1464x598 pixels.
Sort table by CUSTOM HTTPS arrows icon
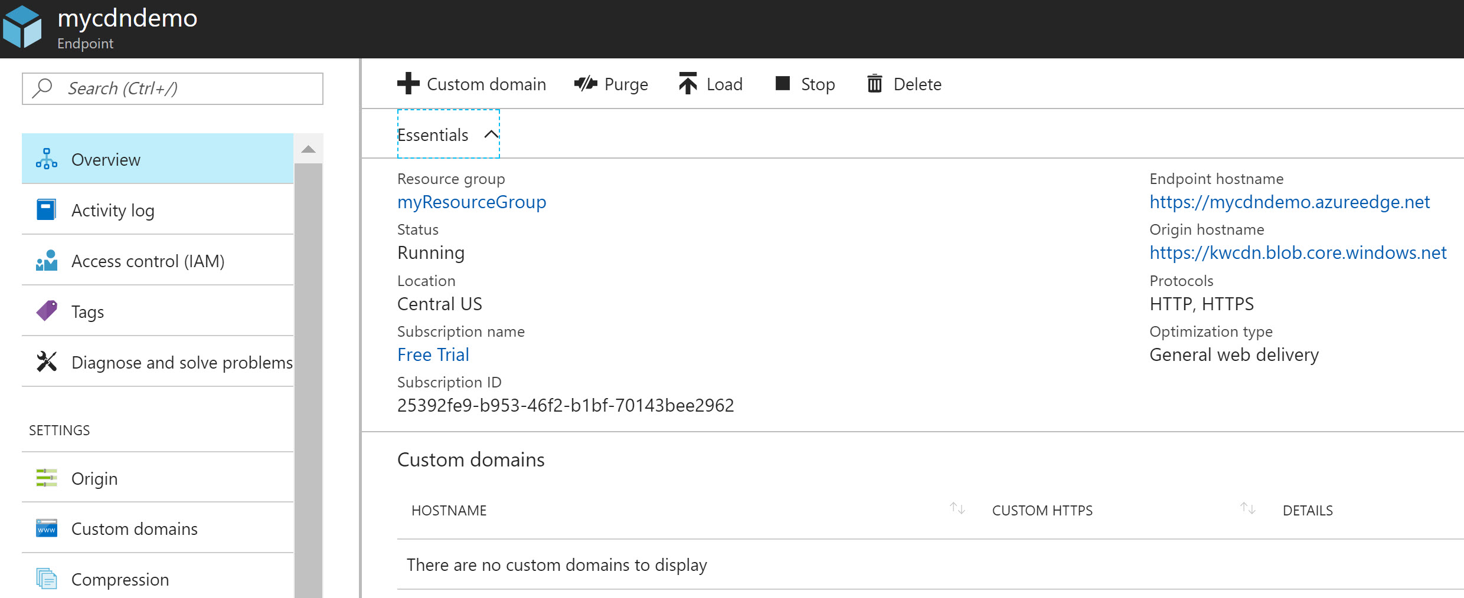coord(1247,508)
